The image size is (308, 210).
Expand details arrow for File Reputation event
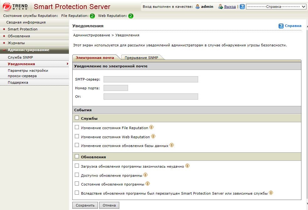click(151, 128)
